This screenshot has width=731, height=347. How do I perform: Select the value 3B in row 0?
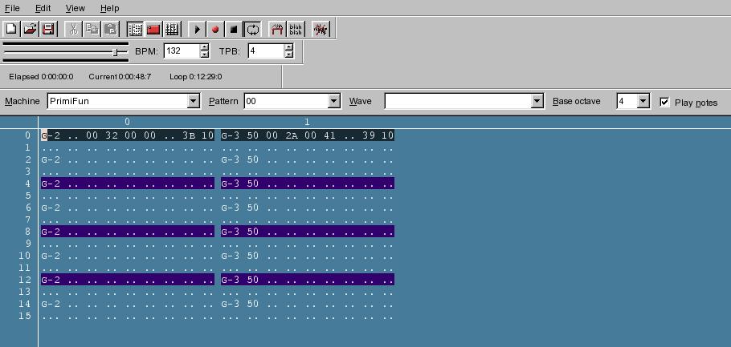(189, 135)
